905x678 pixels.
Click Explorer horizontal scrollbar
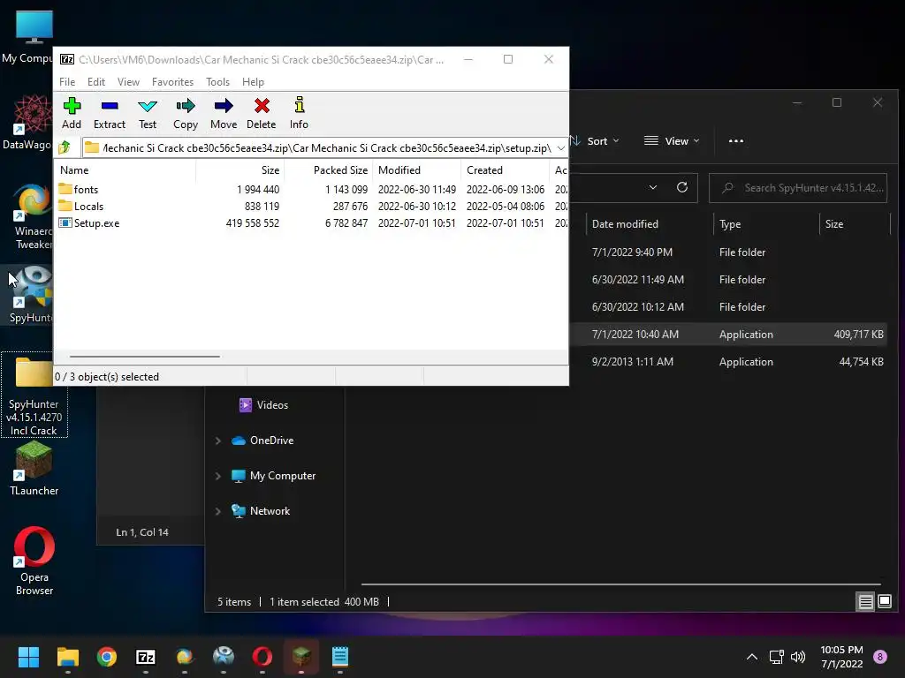tap(620, 584)
